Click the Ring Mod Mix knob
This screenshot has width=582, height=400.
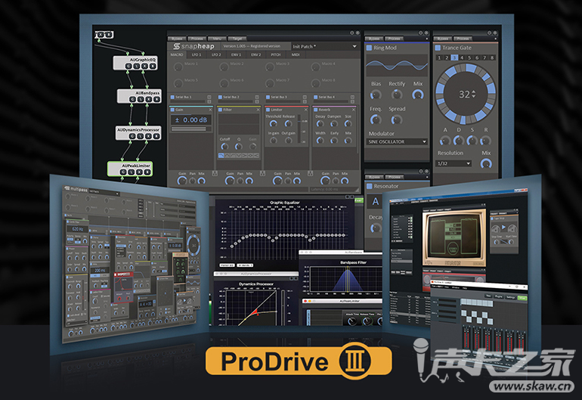pos(418,95)
